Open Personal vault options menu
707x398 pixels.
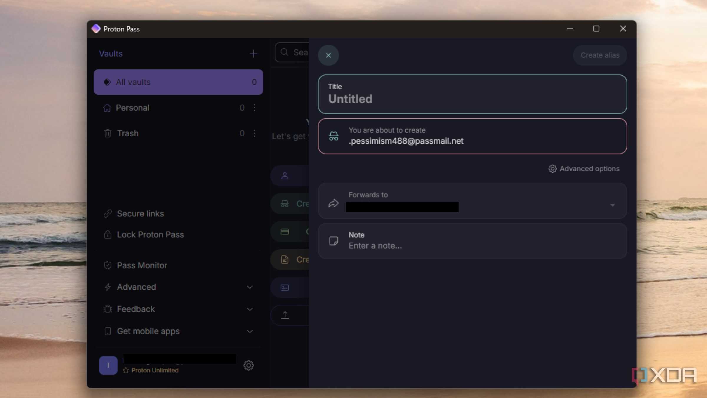[x=255, y=108]
